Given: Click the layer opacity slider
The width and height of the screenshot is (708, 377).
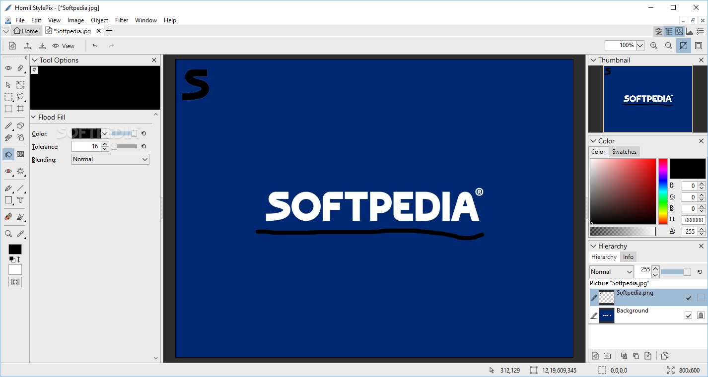Looking at the screenshot, I should point(676,272).
